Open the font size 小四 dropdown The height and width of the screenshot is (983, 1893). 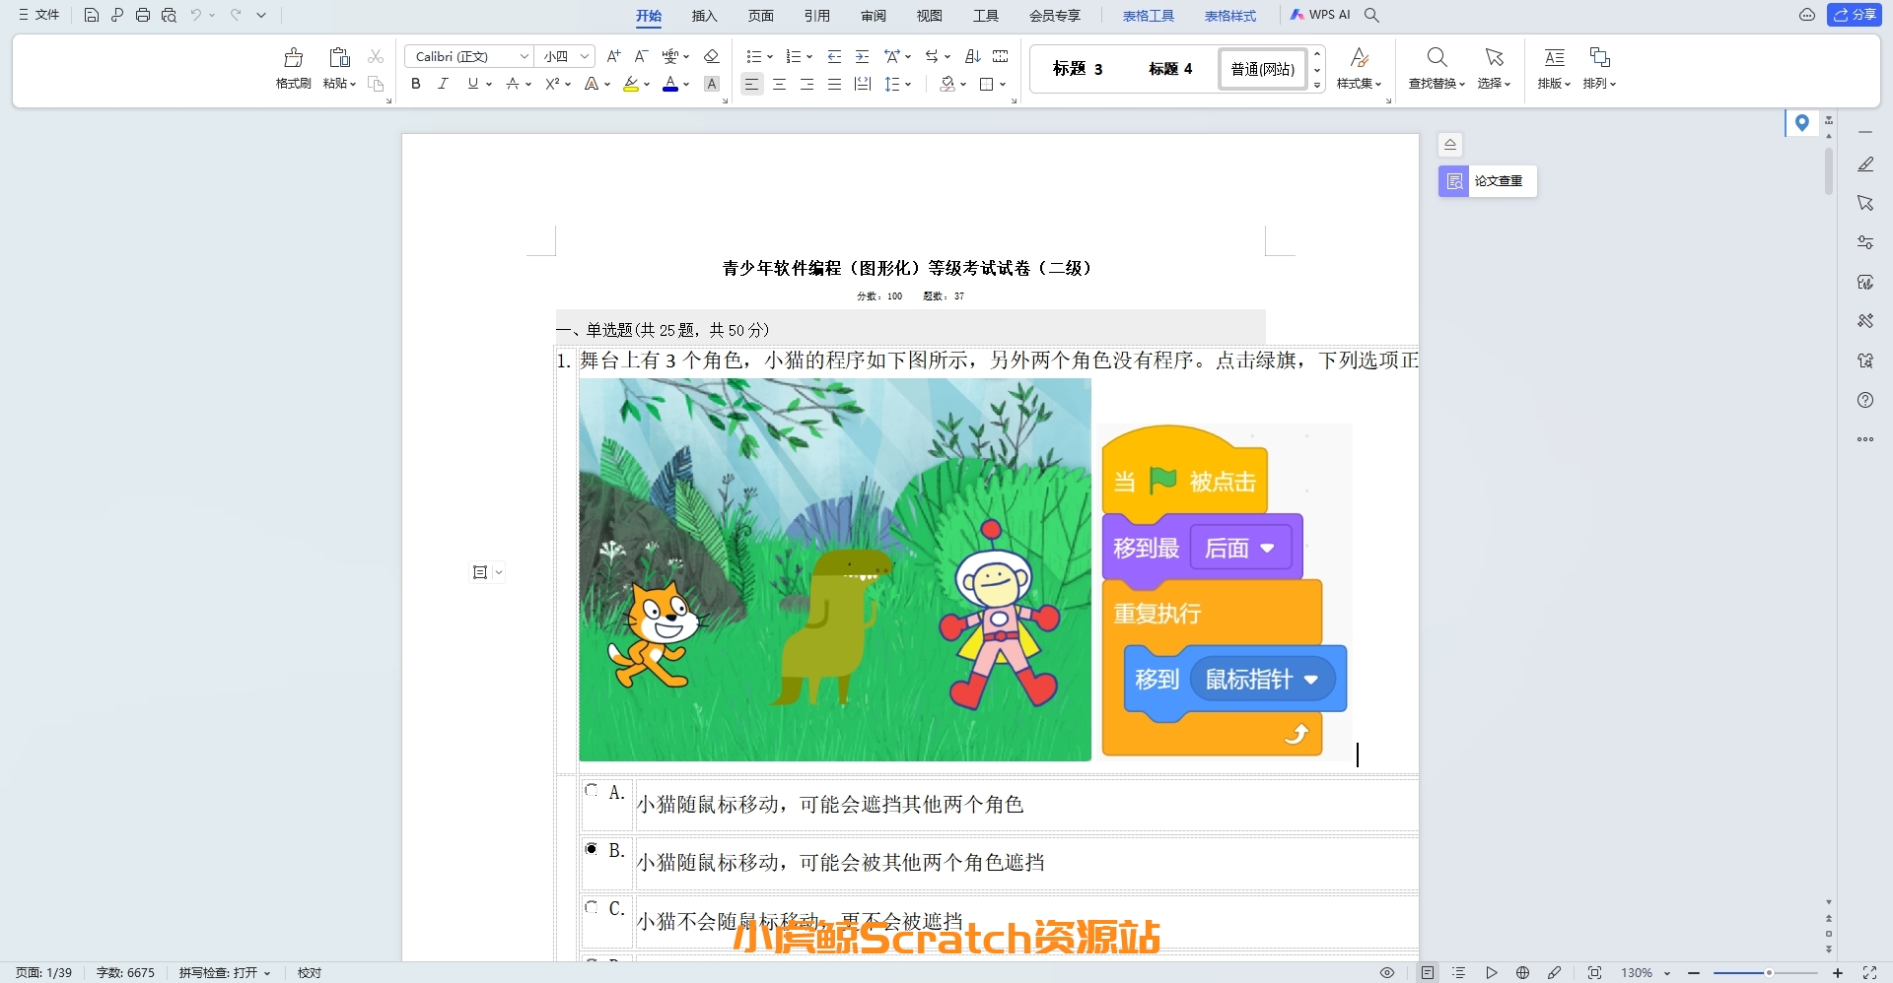coord(585,56)
